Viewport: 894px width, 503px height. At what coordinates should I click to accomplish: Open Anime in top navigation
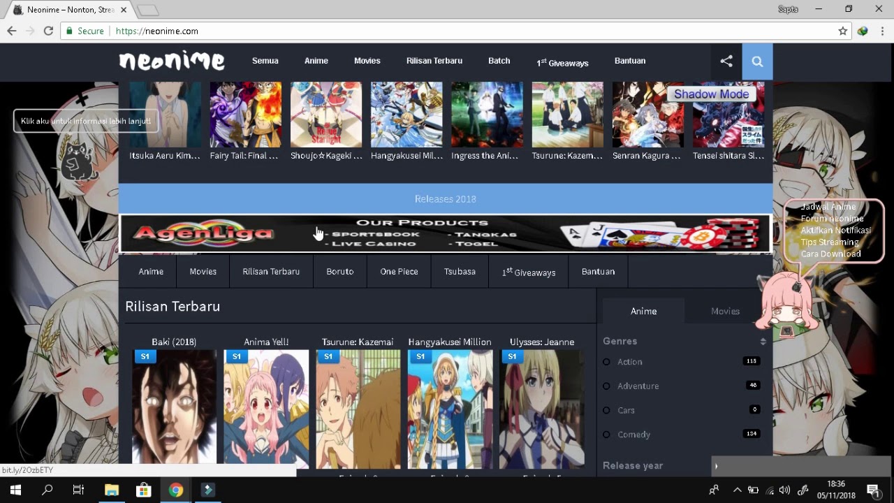[316, 61]
